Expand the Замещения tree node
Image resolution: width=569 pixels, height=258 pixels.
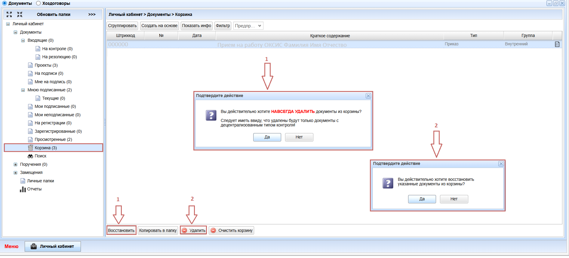tap(15, 173)
